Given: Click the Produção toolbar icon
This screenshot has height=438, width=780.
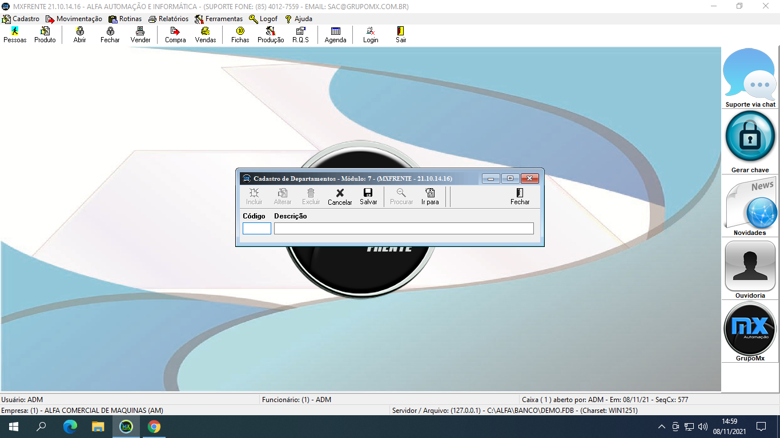Looking at the screenshot, I should (x=271, y=35).
